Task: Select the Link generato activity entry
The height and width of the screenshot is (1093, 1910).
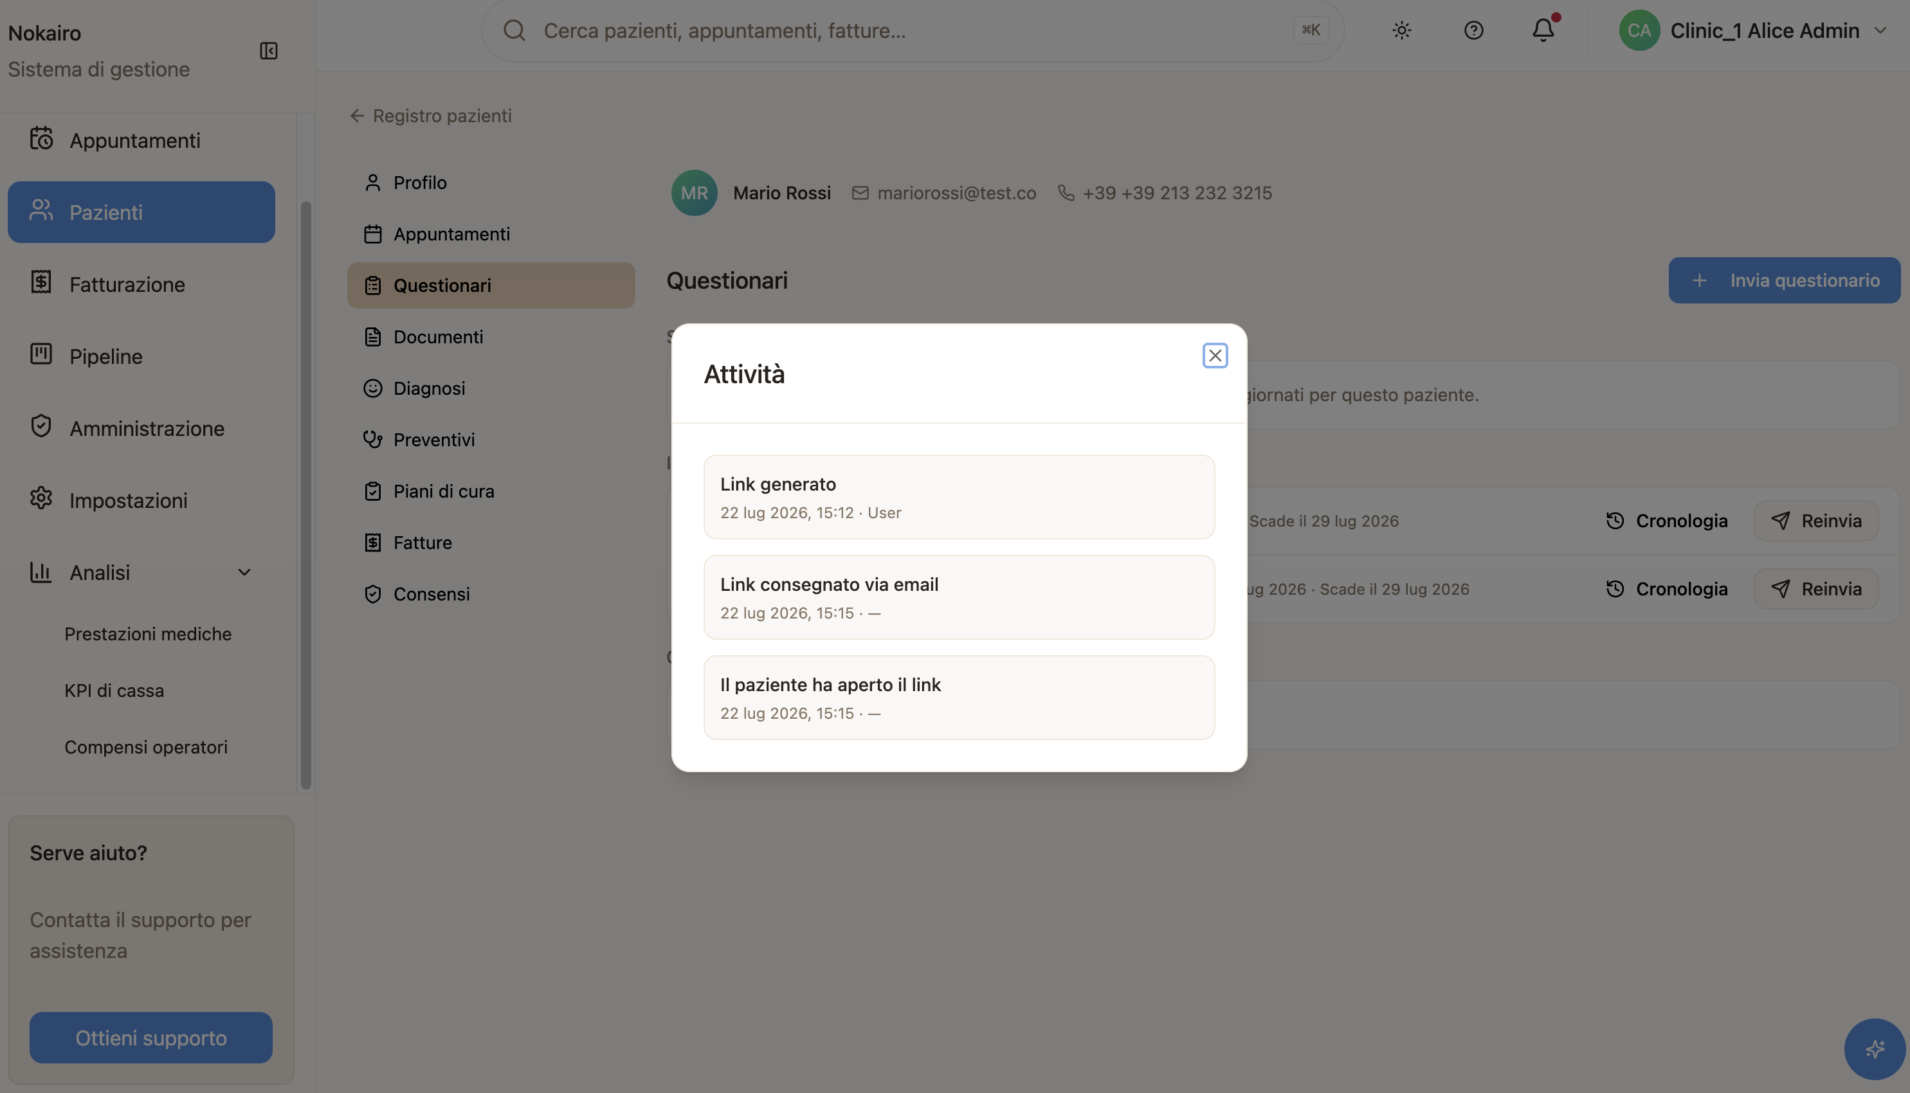Action: pyautogui.click(x=960, y=498)
